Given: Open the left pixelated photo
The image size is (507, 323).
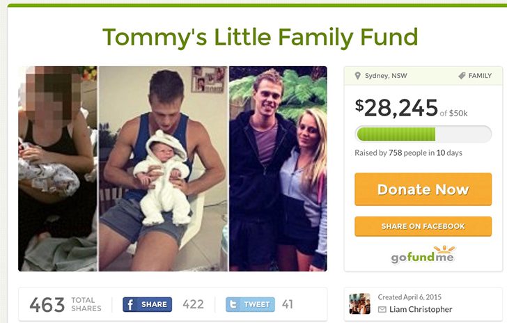Looking at the screenshot, I should [x=58, y=168].
